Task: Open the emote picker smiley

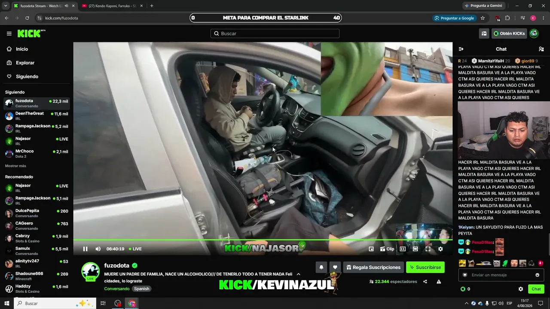Action: click(x=537, y=275)
